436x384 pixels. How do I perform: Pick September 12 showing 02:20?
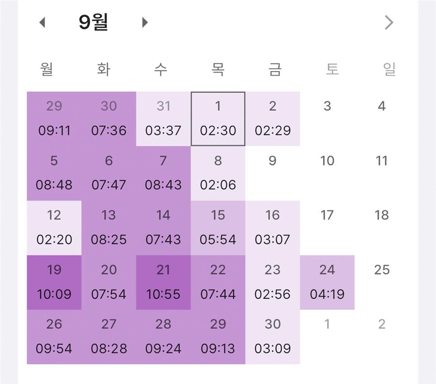click(x=54, y=228)
